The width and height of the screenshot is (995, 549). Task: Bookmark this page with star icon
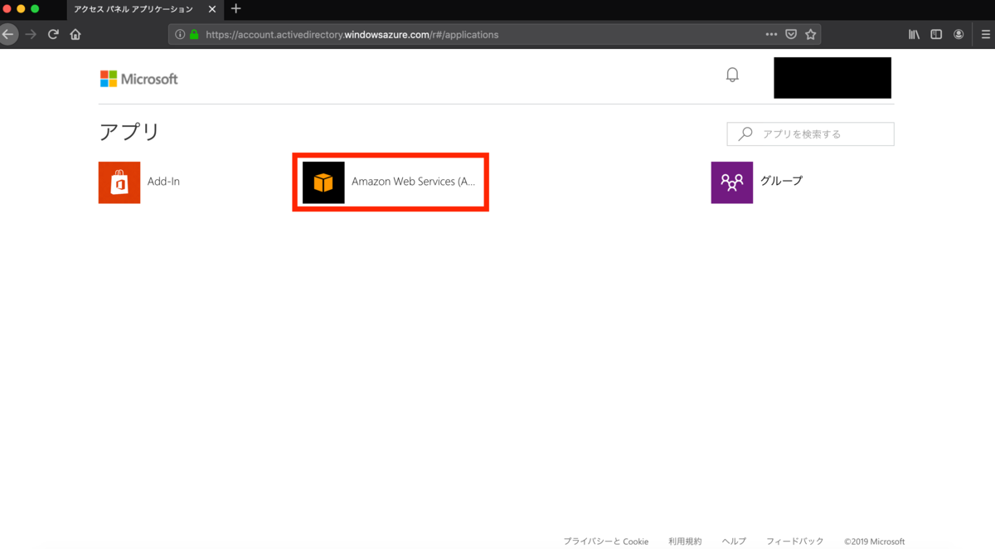[811, 35]
